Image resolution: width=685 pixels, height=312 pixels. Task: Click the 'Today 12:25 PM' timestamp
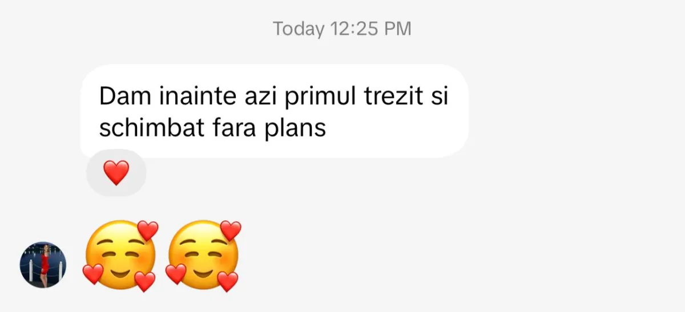pyautogui.click(x=342, y=29)
